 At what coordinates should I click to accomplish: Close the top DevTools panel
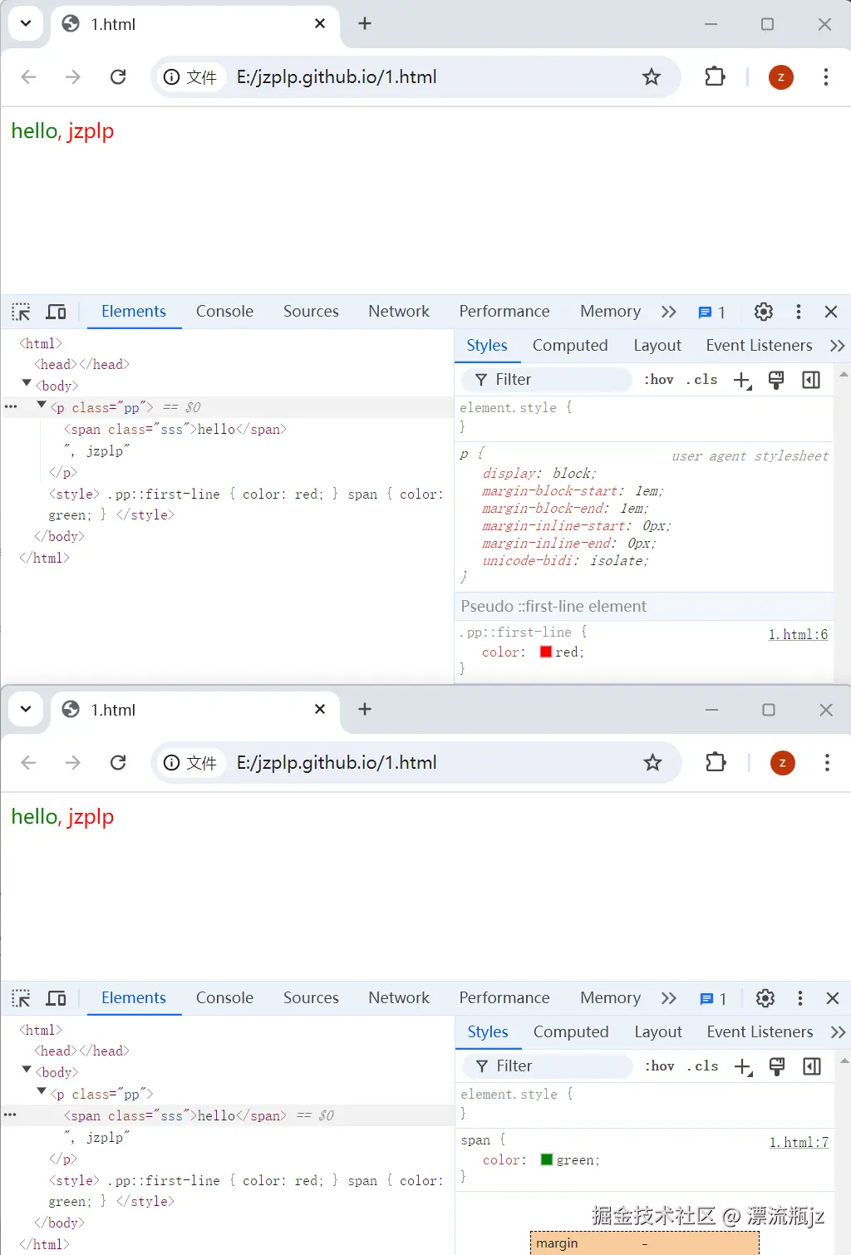click(830, 312)
